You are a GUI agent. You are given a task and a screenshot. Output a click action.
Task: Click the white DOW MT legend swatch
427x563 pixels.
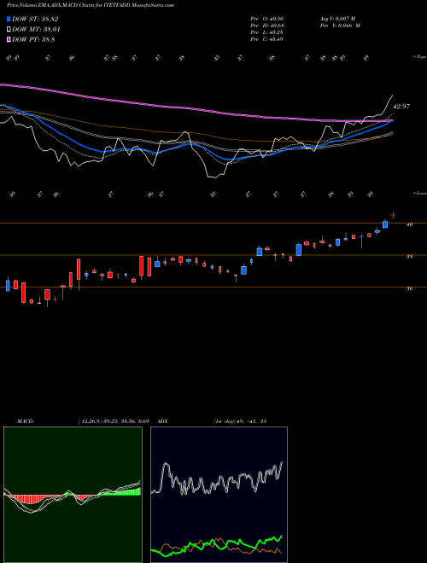click(x=9, y=30)
